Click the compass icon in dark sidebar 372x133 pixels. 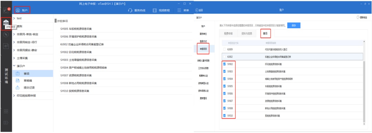(x=6, y=35)
